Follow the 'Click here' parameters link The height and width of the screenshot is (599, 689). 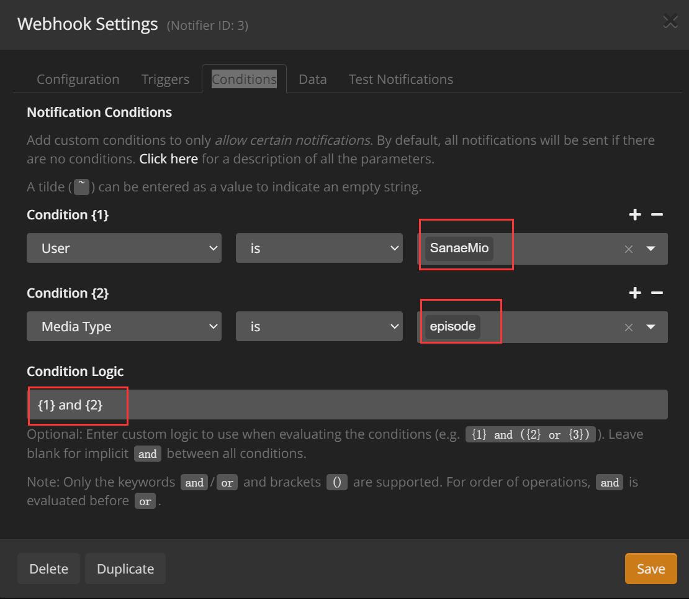click(168, 159)
